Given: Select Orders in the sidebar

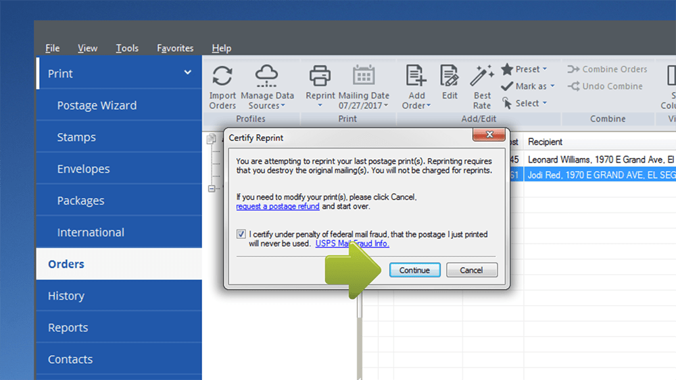Looking at the screenshot, I should tap(119, 264).
